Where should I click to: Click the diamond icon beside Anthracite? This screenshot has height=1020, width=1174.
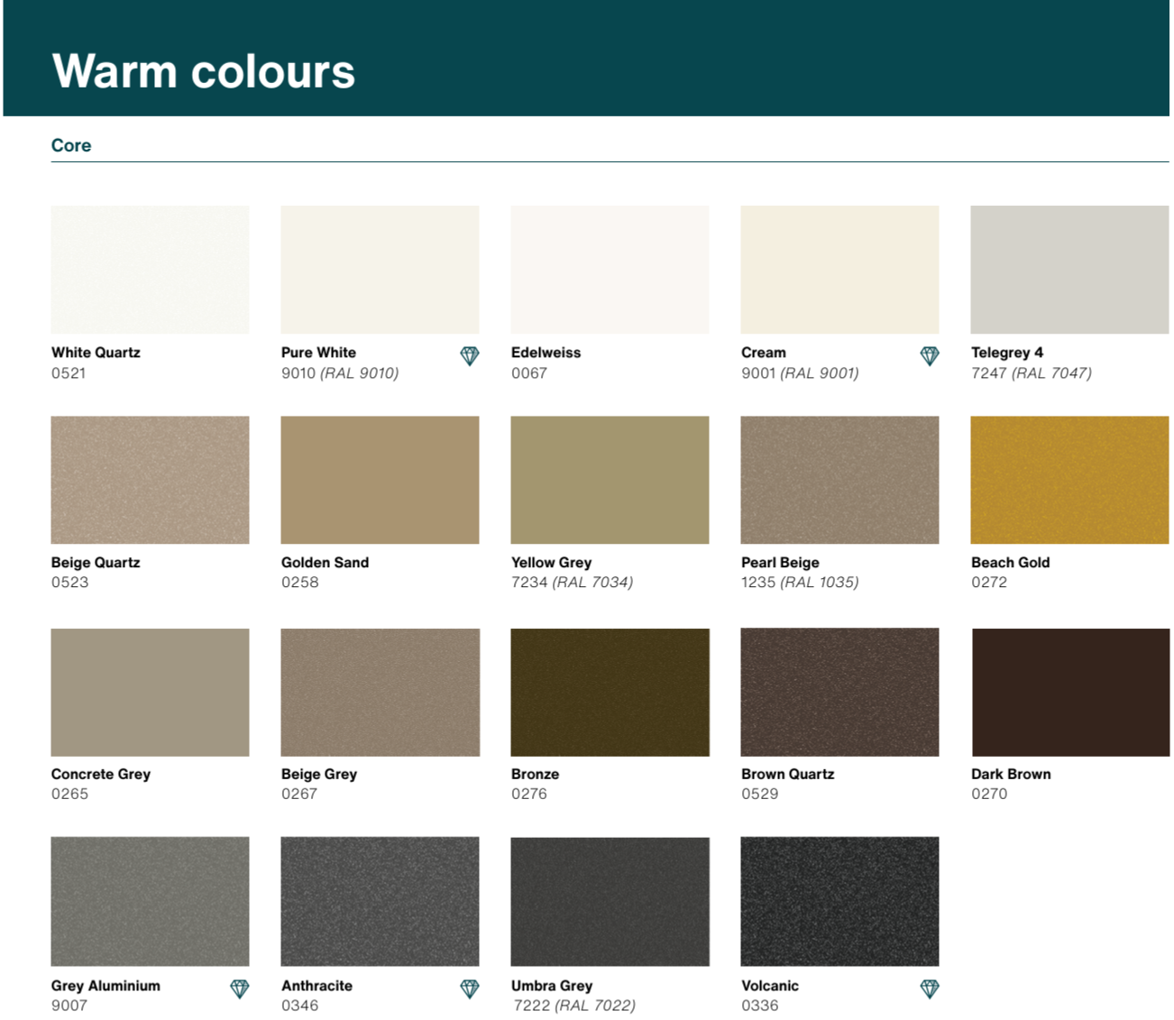(470, 989)
